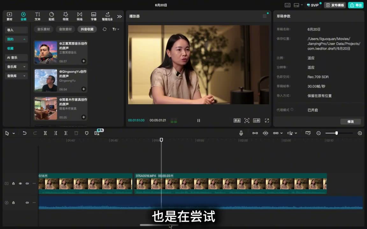Open the 代理模式 help icon
Image resolution: width=367 pixels, height=229 pixels.
[292, 110]
